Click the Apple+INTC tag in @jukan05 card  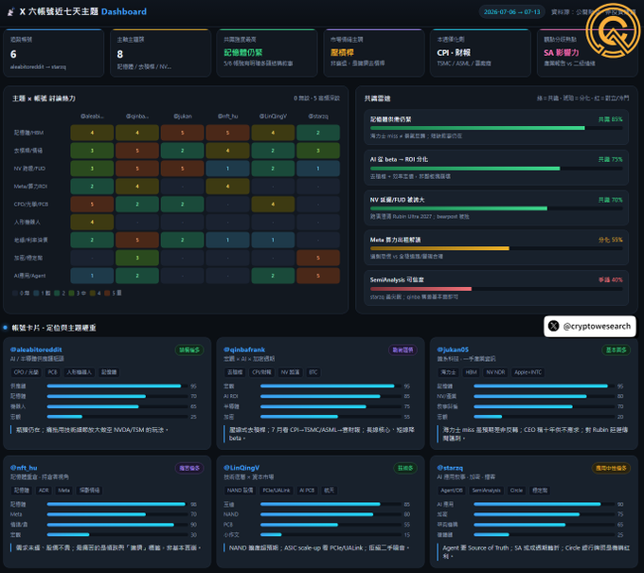coord(528,372)
